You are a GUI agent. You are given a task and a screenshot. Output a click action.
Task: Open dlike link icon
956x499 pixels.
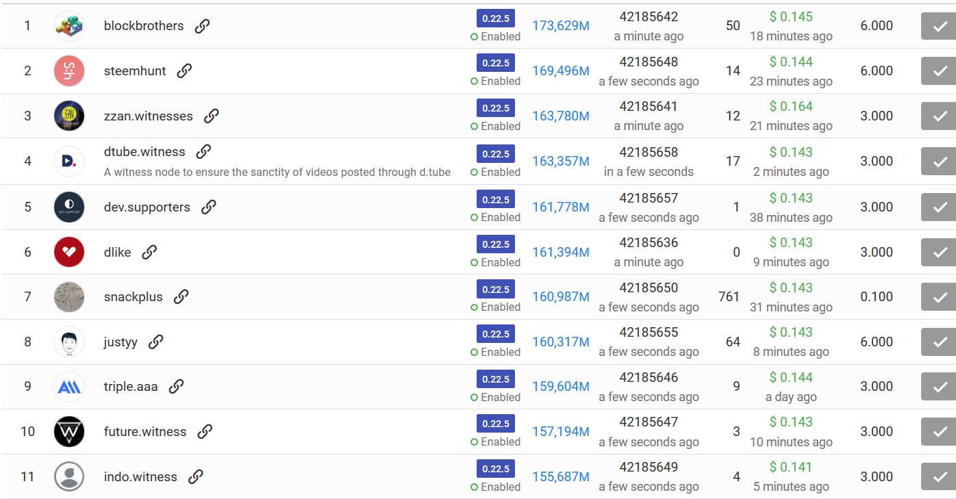(x=149, y=252)
